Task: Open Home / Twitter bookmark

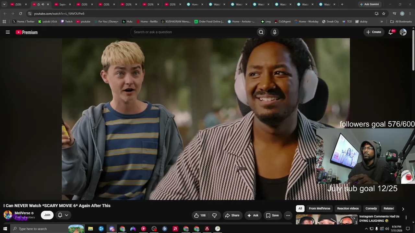Action: point(24,22)
